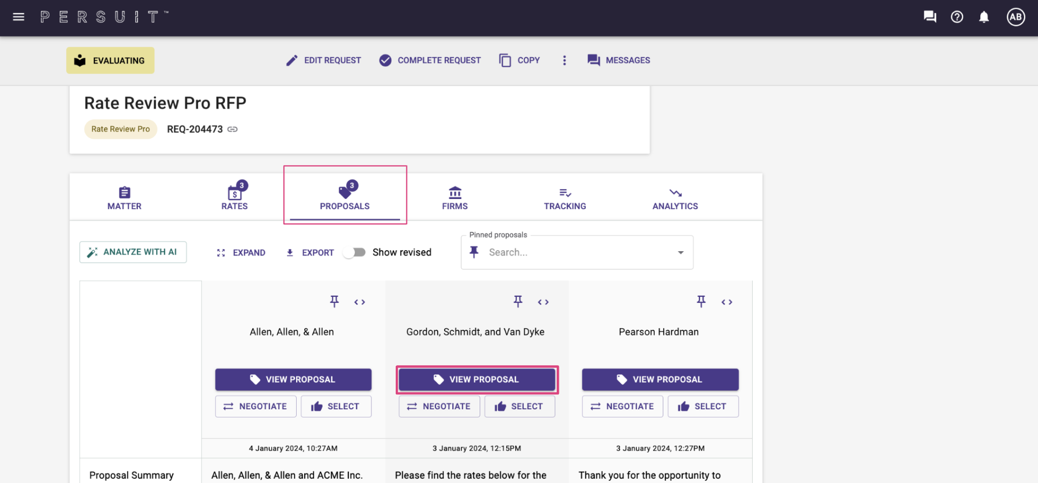The width and height of the screenshot is (1038, 483).
Task: Click the PERSUIT logo
Action: pos(104,17)
